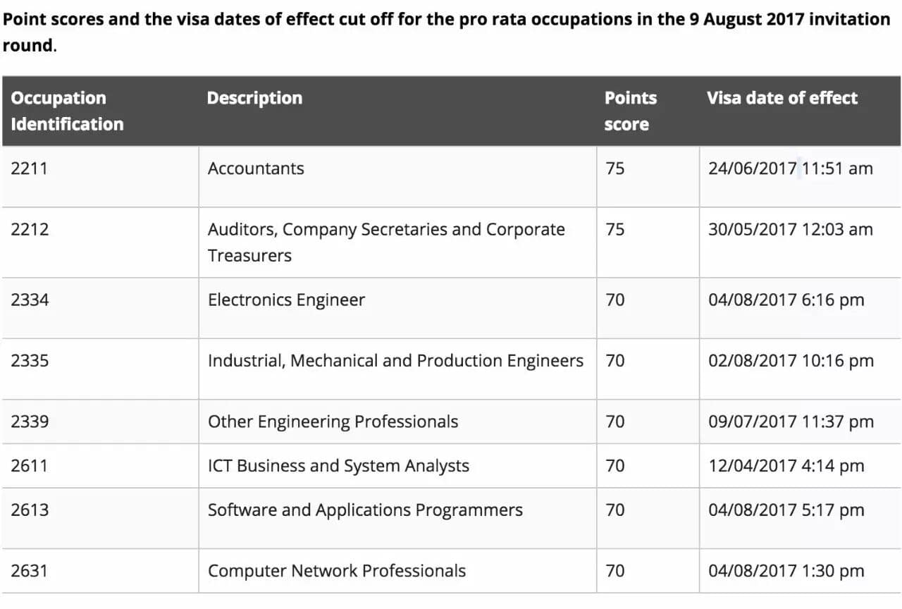Click occupation code 2339

30,422
